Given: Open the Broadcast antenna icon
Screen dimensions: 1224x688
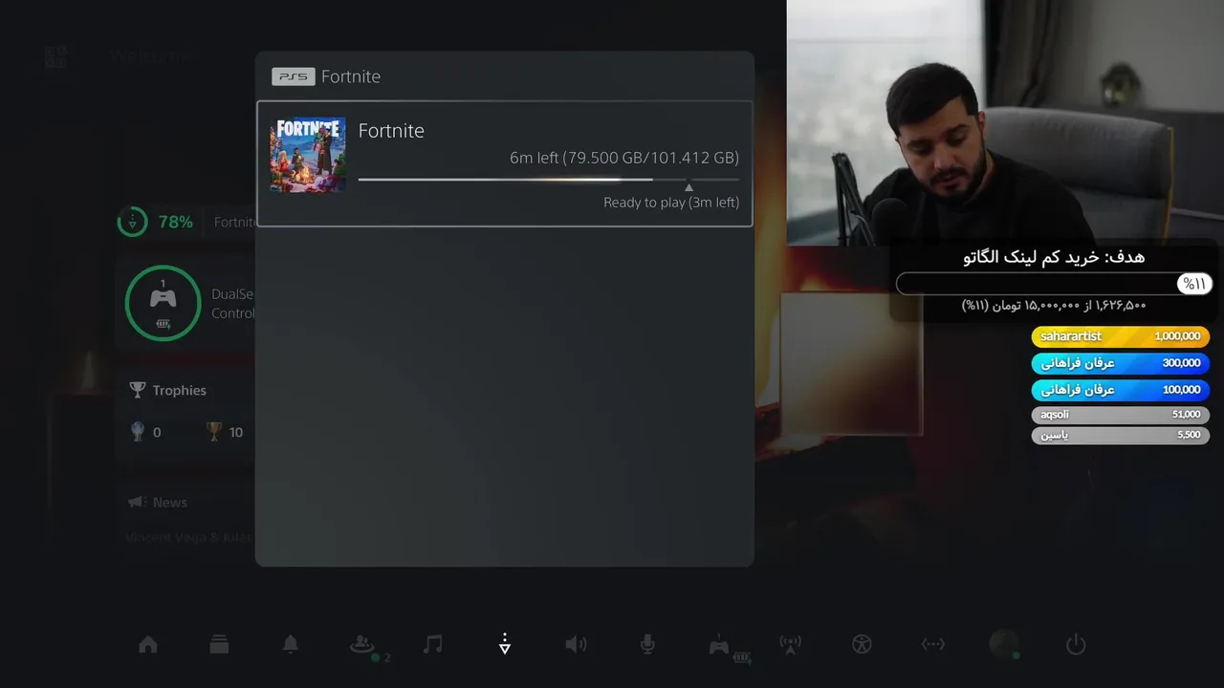Looking at the screenshot, I should pyautogui.click(x=790, y=645).
